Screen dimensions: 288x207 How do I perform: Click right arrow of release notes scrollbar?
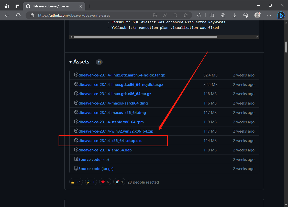pyautogui.click(x=257, y=37)
